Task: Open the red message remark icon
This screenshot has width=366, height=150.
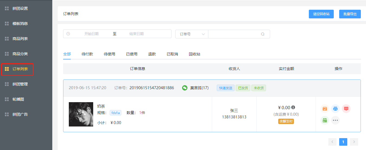Action: pos(346,109)
